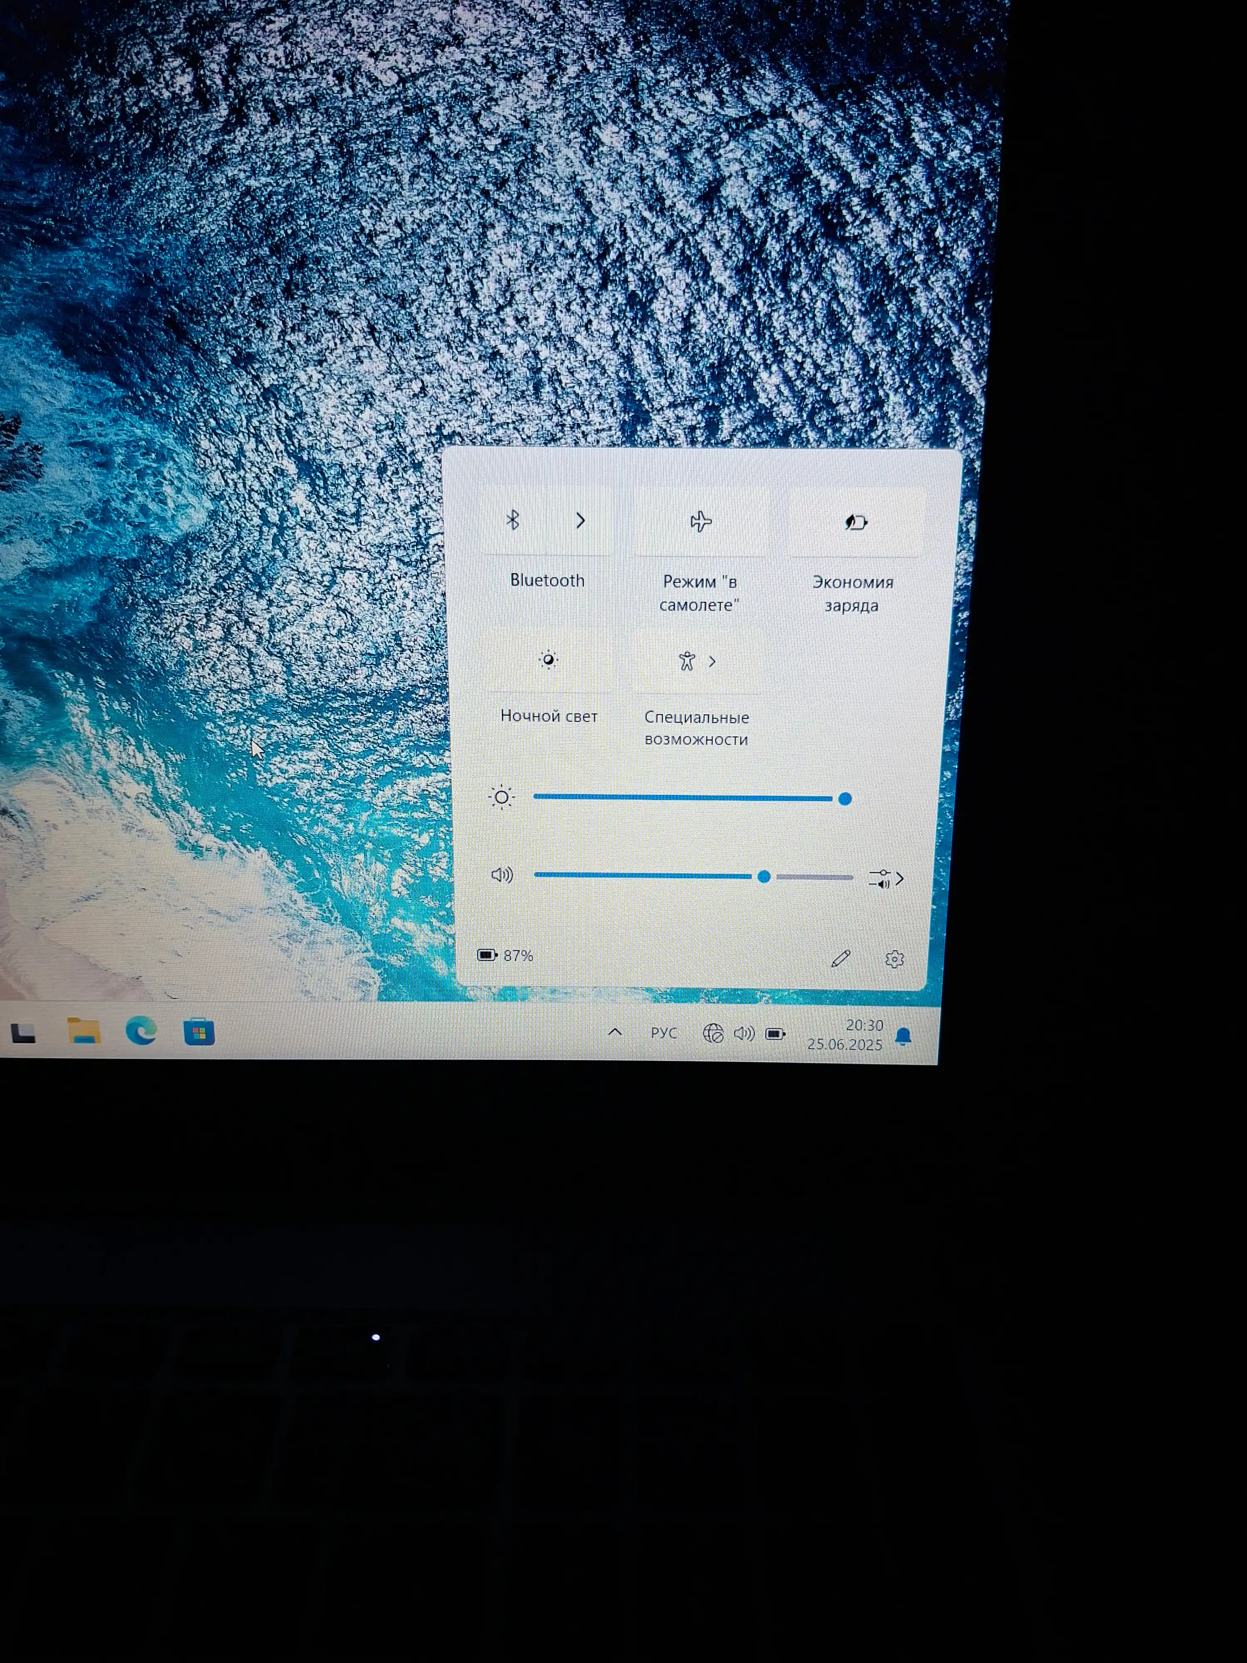Show hidden tray icons arrow

click(x=615, y=1031)
